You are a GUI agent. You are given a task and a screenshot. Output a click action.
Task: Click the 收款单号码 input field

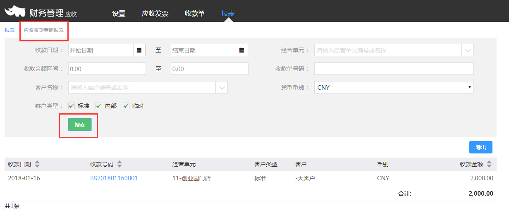coord(394,69)
